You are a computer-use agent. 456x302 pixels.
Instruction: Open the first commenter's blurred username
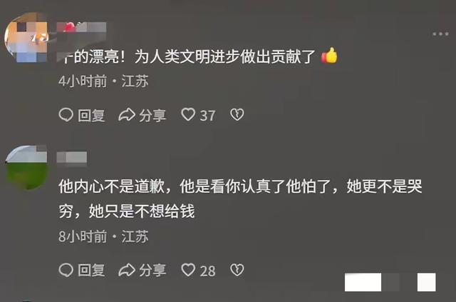click(x=81, y=27)
